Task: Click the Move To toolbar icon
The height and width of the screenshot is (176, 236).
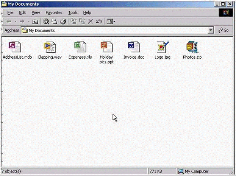Action: coord(73,22)
